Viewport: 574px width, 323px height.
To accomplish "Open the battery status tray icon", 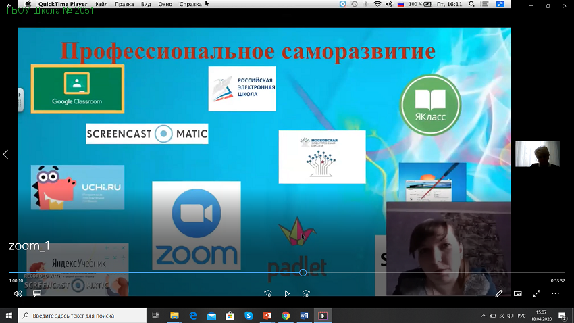I will pyautogui.click(x=493, y=316).
